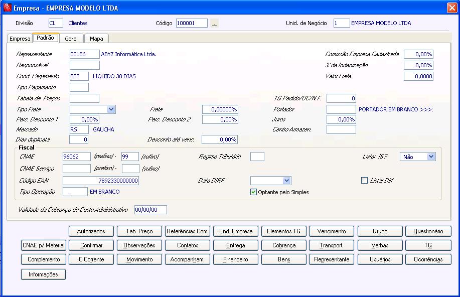Enable the Listar Dirf checkbox
Viewport: 460px width, 297px height.
(x=364, y=181)
